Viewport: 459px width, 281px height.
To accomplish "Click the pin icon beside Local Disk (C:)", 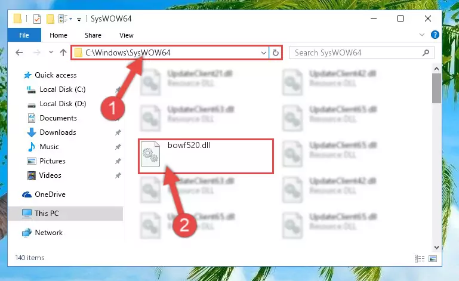I will [118, 89].
